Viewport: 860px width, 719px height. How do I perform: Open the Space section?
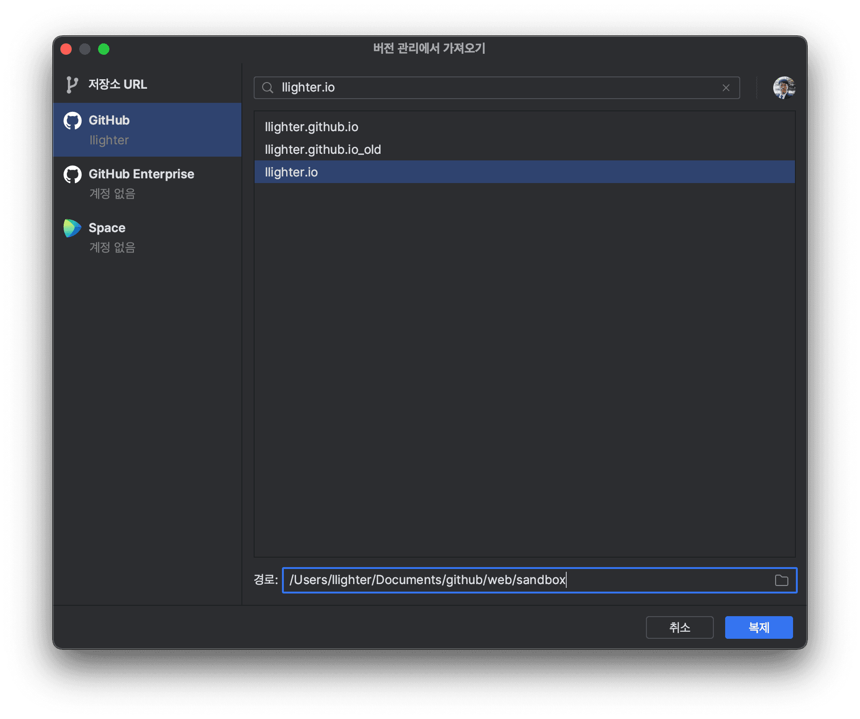[x=147, y=237]
